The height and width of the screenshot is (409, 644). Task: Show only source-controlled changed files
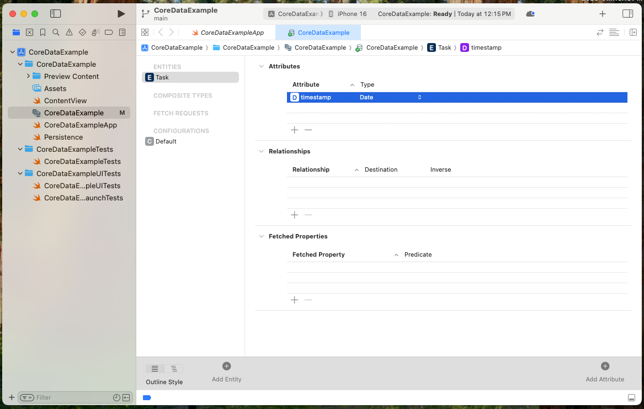click(126, 397)
